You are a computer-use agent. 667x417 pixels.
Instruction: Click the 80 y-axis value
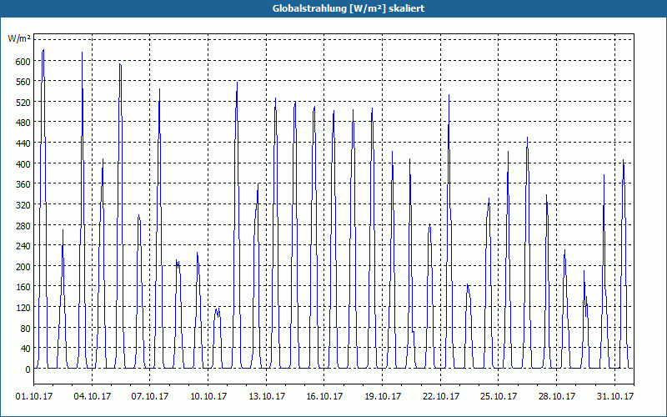25,329
